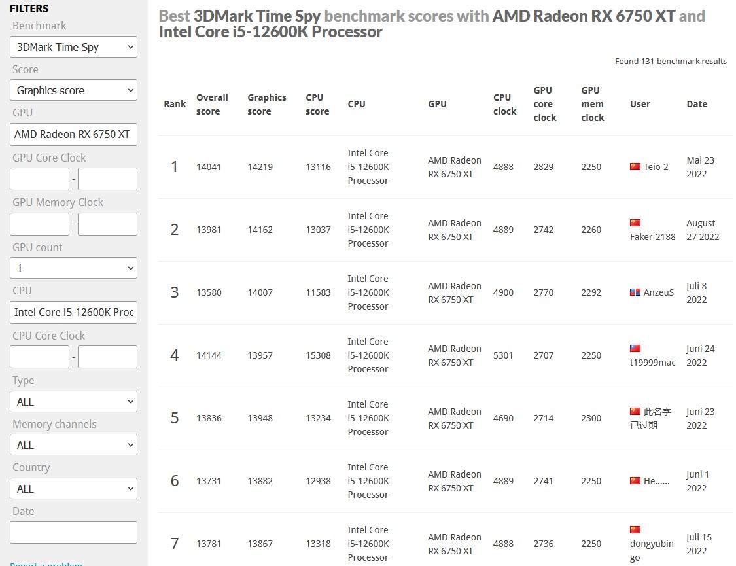Open user dongyubin go's result
Screen dimensions: 736x566
652,550
